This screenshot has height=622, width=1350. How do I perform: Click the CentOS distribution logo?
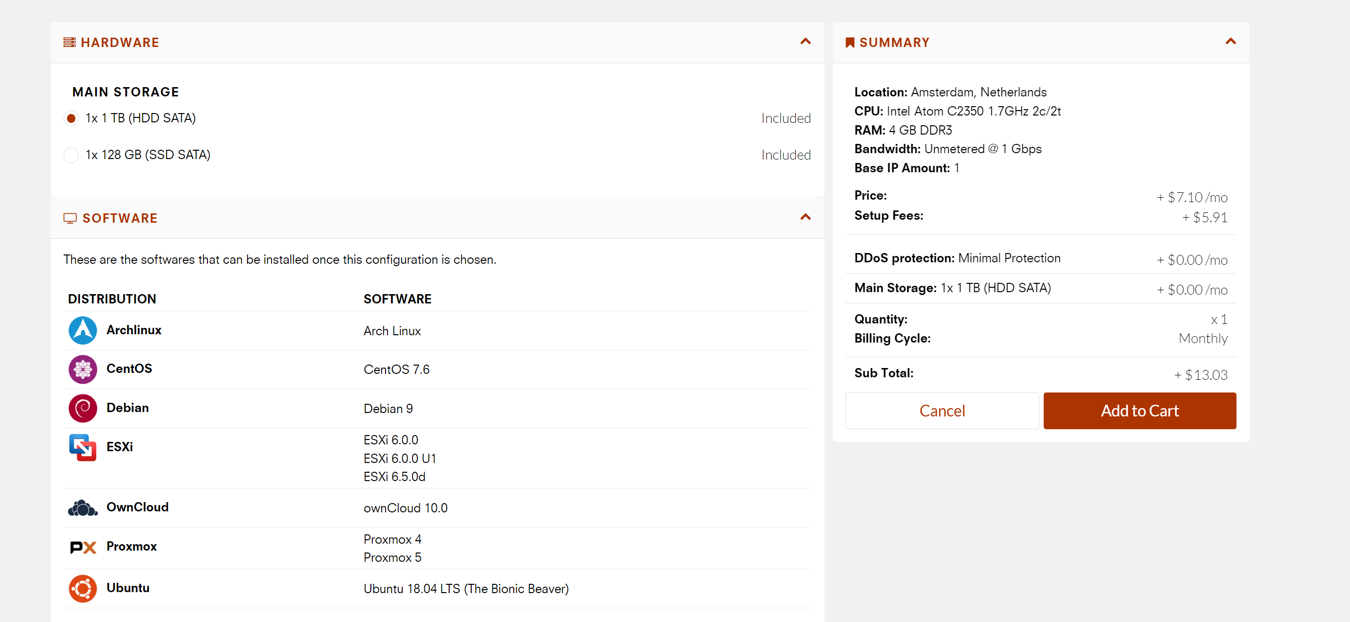(82, 369)
